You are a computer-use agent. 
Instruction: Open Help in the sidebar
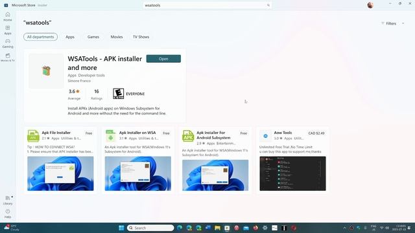tap(8, 214)
